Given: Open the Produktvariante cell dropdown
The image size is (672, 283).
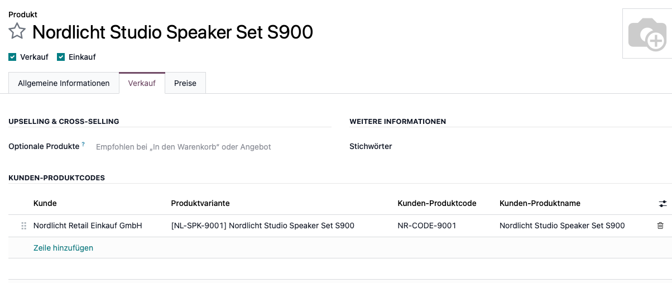Looking at the screenshot, I should click(262, 226).
